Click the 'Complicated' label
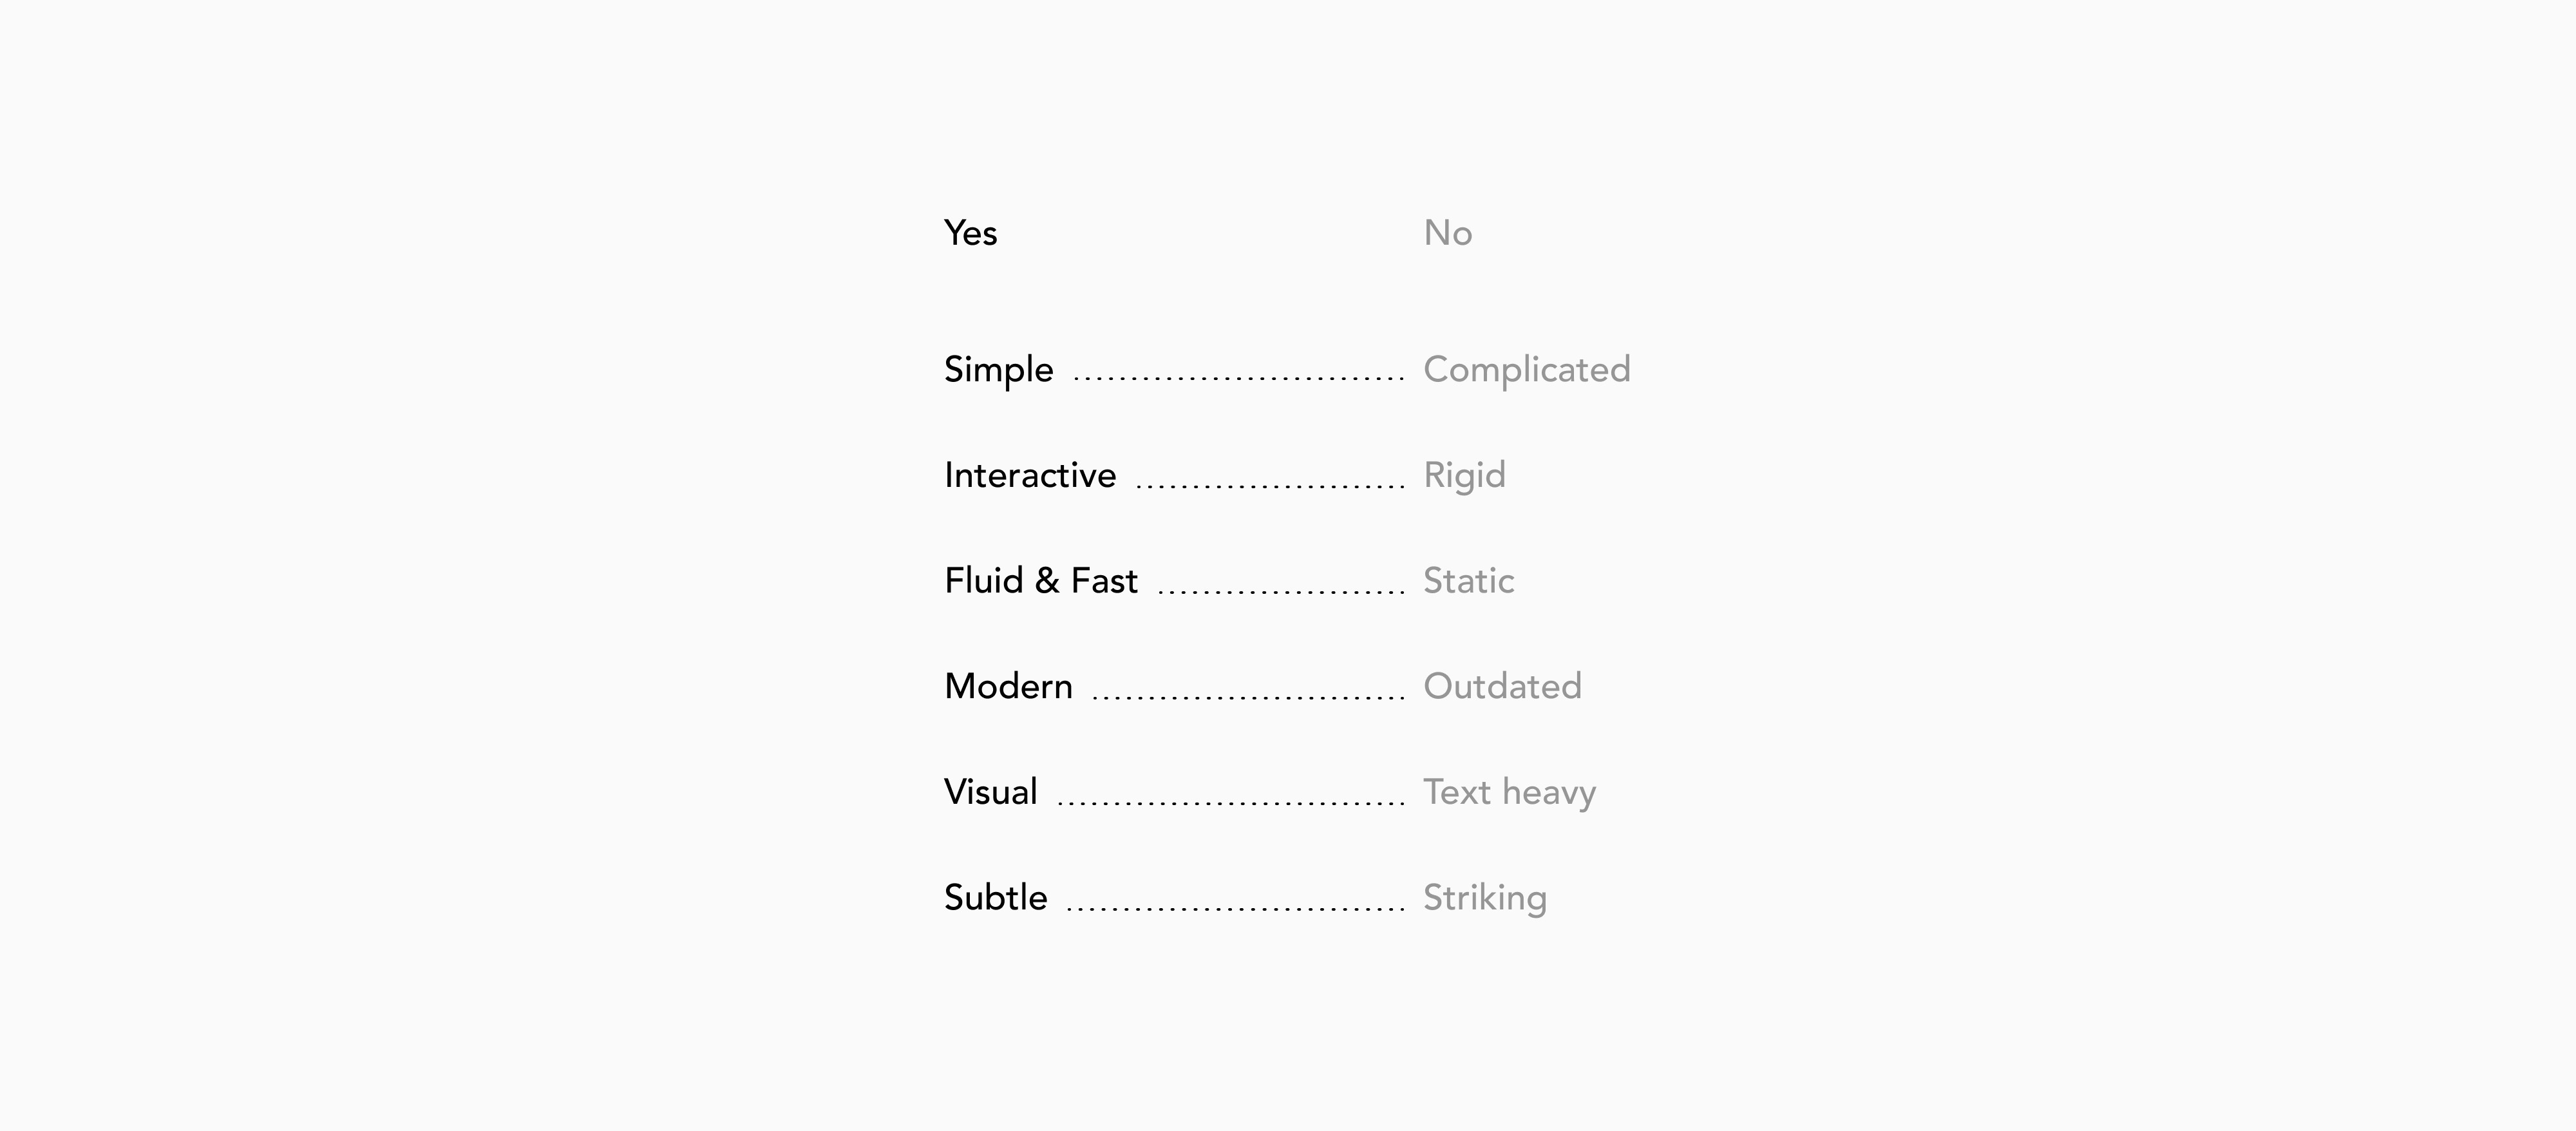 [1526, 369]
